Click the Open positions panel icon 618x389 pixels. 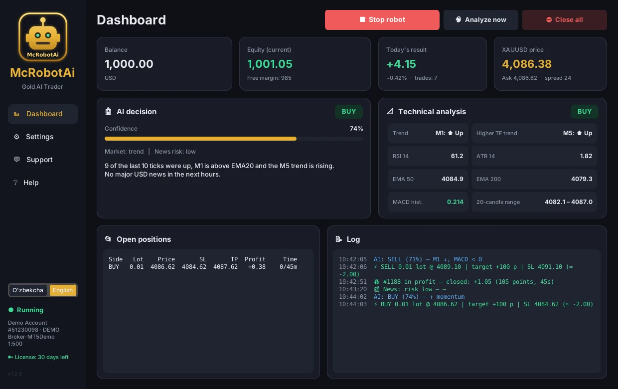click(x=108, y=239)
